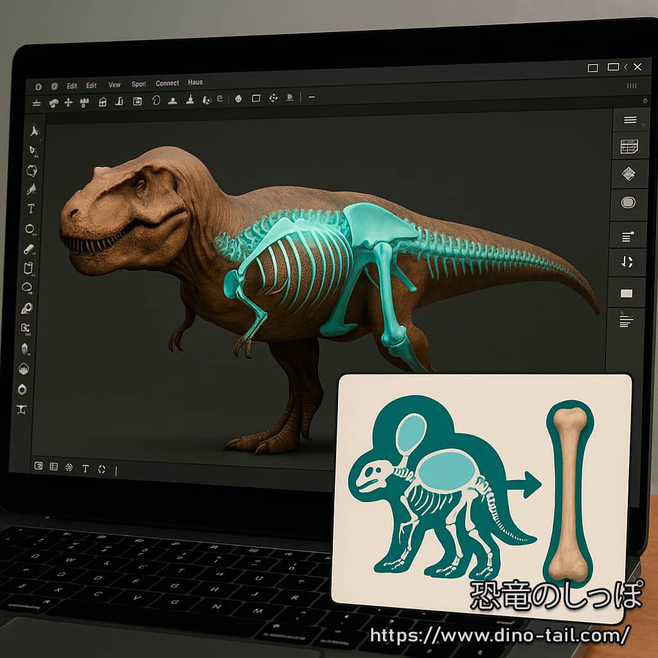Open the Connect menu
Viewport: 658px width, 658px height.
click(x=168, y=84)
